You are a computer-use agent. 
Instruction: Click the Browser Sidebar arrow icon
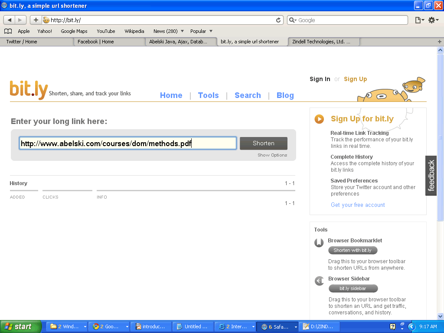[319, 281]
